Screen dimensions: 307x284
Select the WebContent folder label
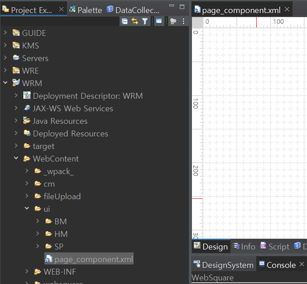[56, 159]
